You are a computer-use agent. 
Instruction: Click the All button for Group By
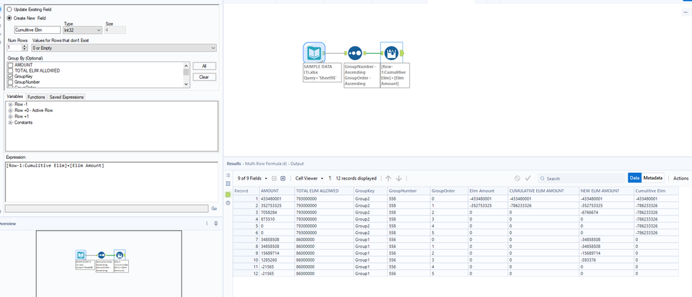(x=204, y=66)
